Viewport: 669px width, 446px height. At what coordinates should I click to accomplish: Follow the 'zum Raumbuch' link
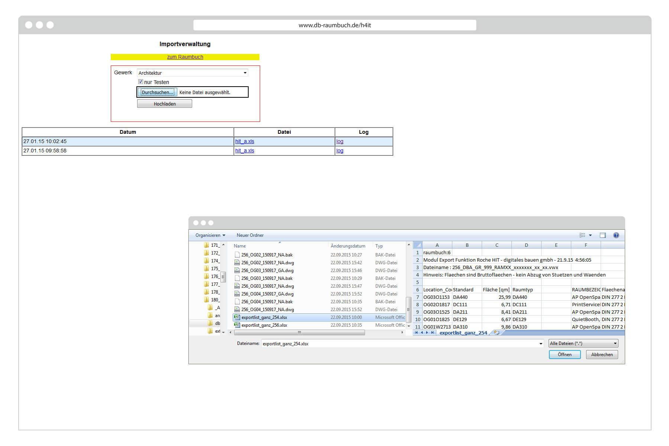(x=185, y=57)
